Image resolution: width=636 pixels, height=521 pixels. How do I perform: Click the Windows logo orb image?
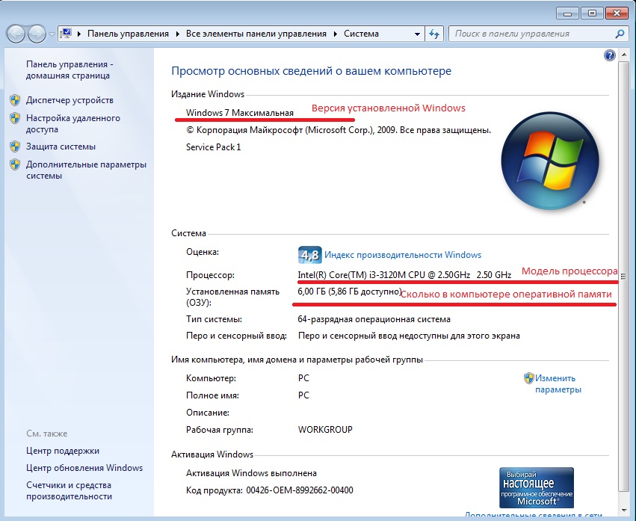550,161
